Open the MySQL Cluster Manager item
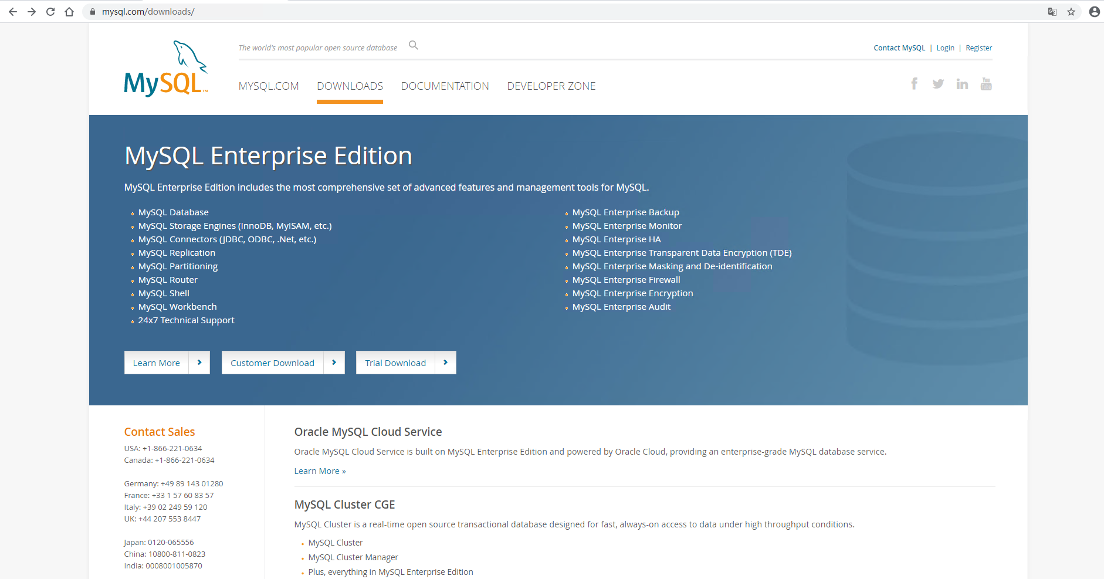This screenshot has width=1104, height=579. pyautogui.click(x=353, y=557)
